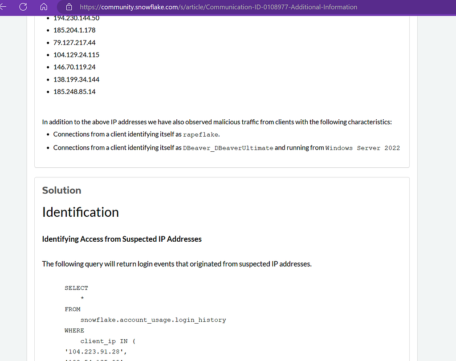The width and height of the screenshot is (456, 361).
Task: Click the Windows Server 2022 text
Action: click(x=362, y=148)
